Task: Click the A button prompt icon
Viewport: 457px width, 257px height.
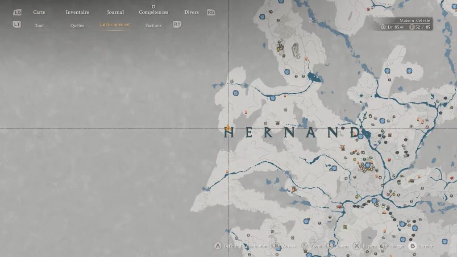Action: point(217,246)
